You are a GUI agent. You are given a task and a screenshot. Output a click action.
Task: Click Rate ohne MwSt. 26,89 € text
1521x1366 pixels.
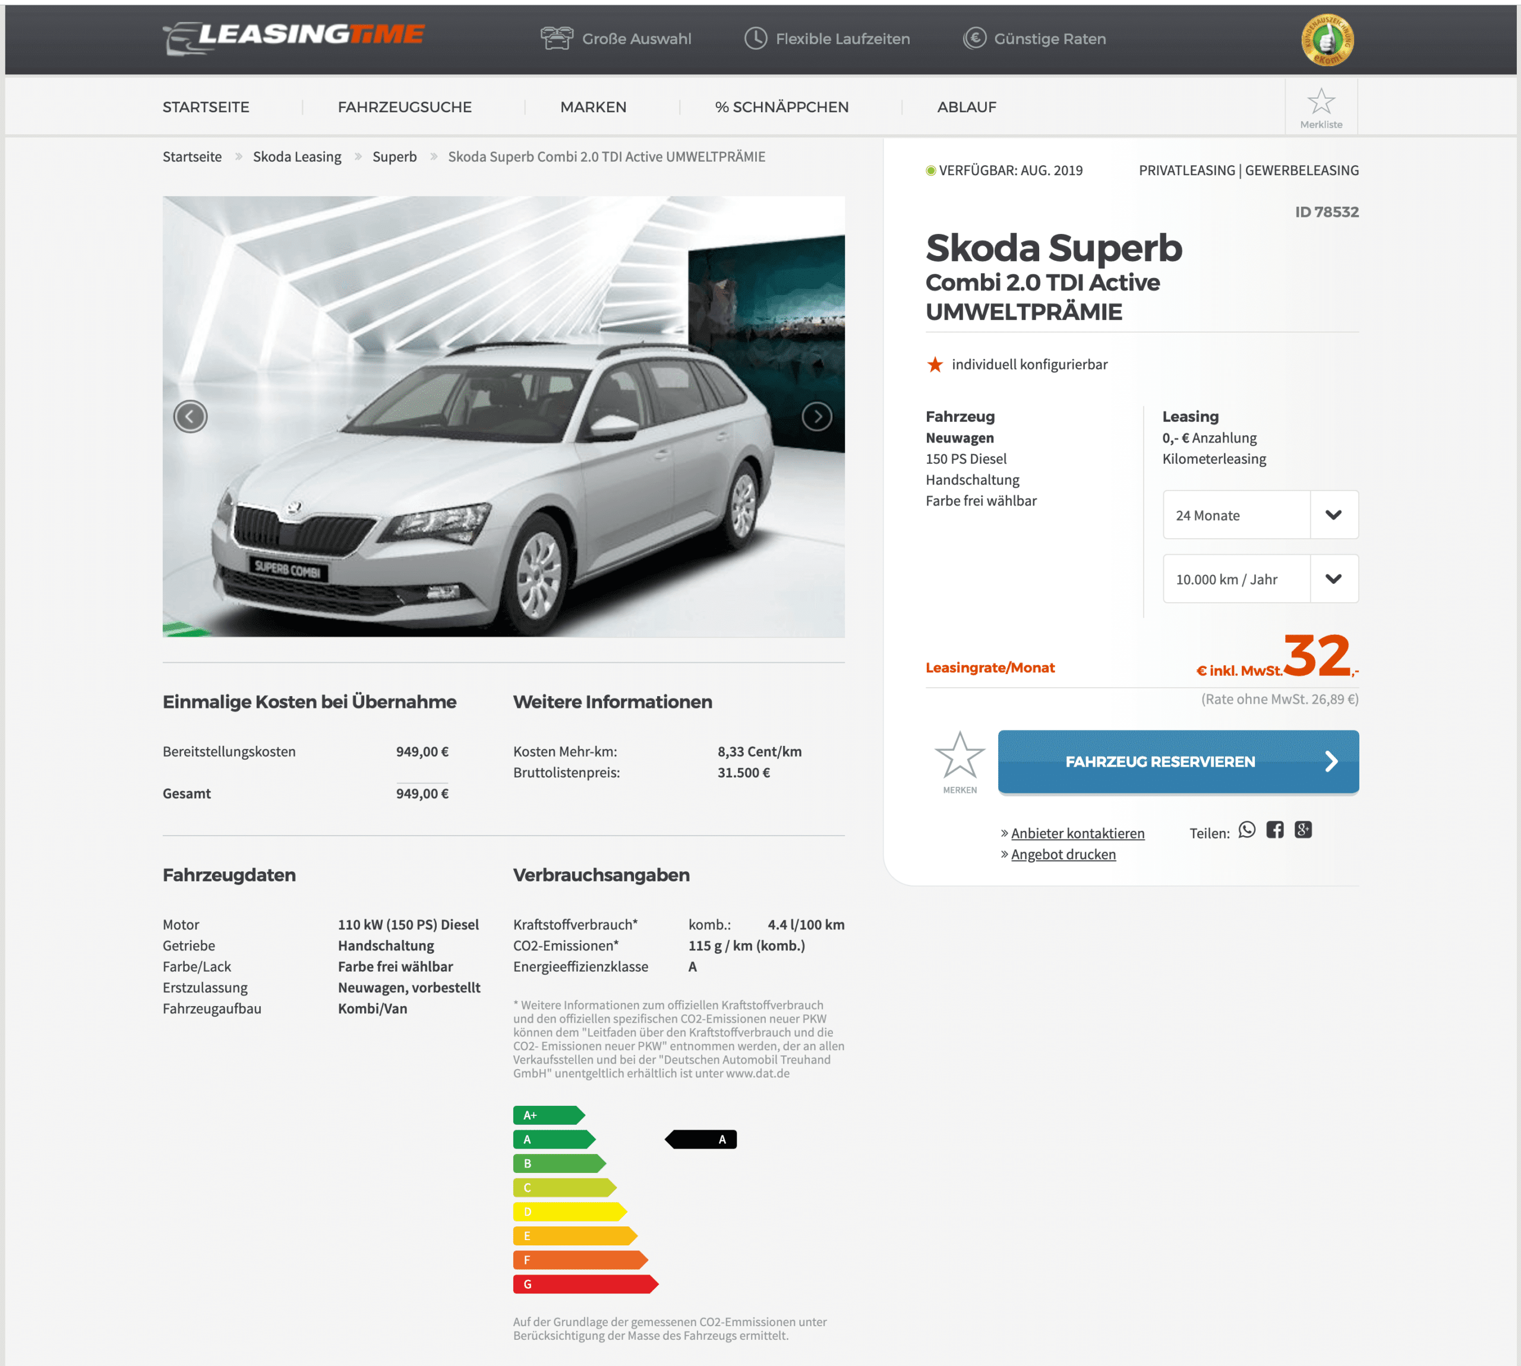click(x=1279, y=699)
